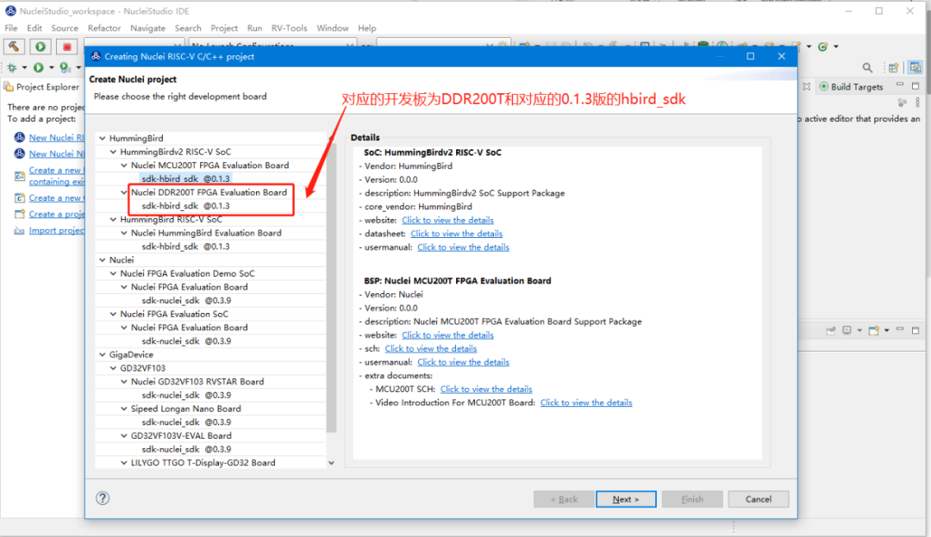931x537 pixels.
Task: Click the board tree vertical scrollbar thumb
Action: point(331,288)
